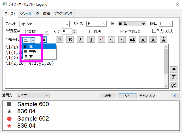Click Sample 600 in legend preview

pyautogui.click(x=33, y=104)
